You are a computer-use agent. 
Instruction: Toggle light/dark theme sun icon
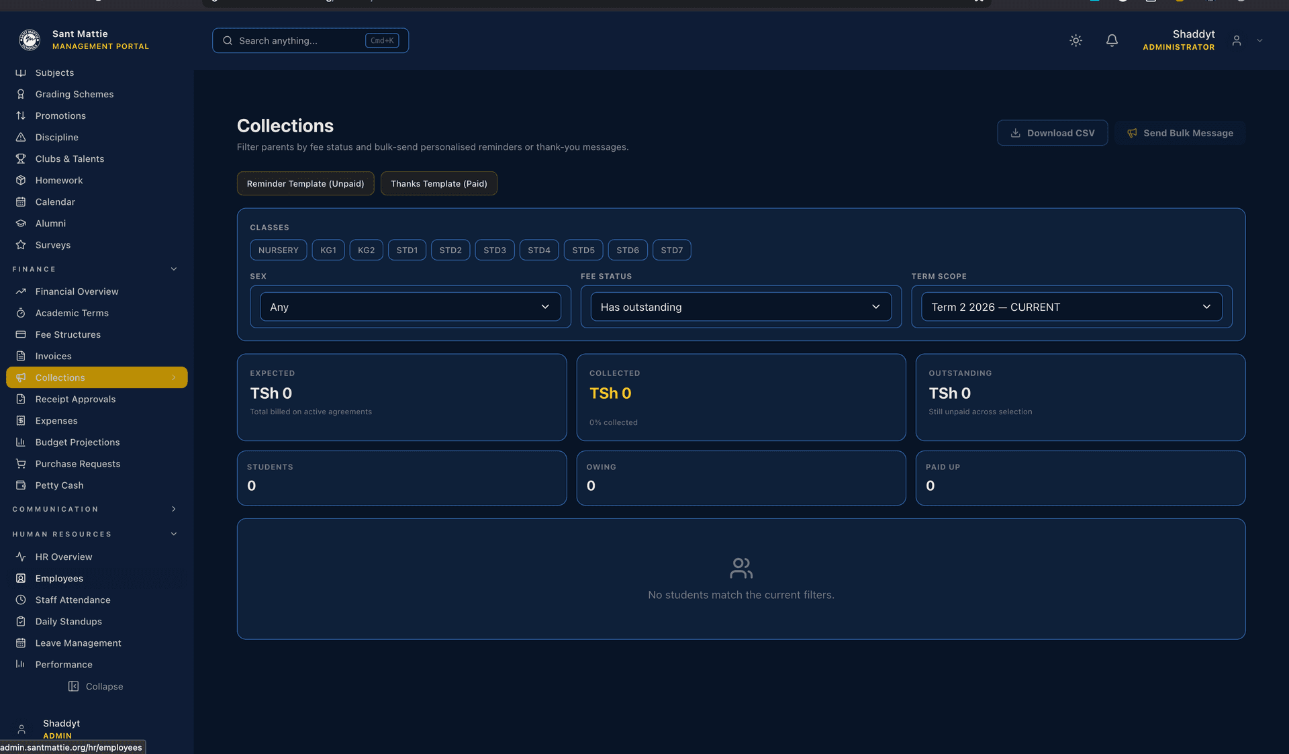1076,41
